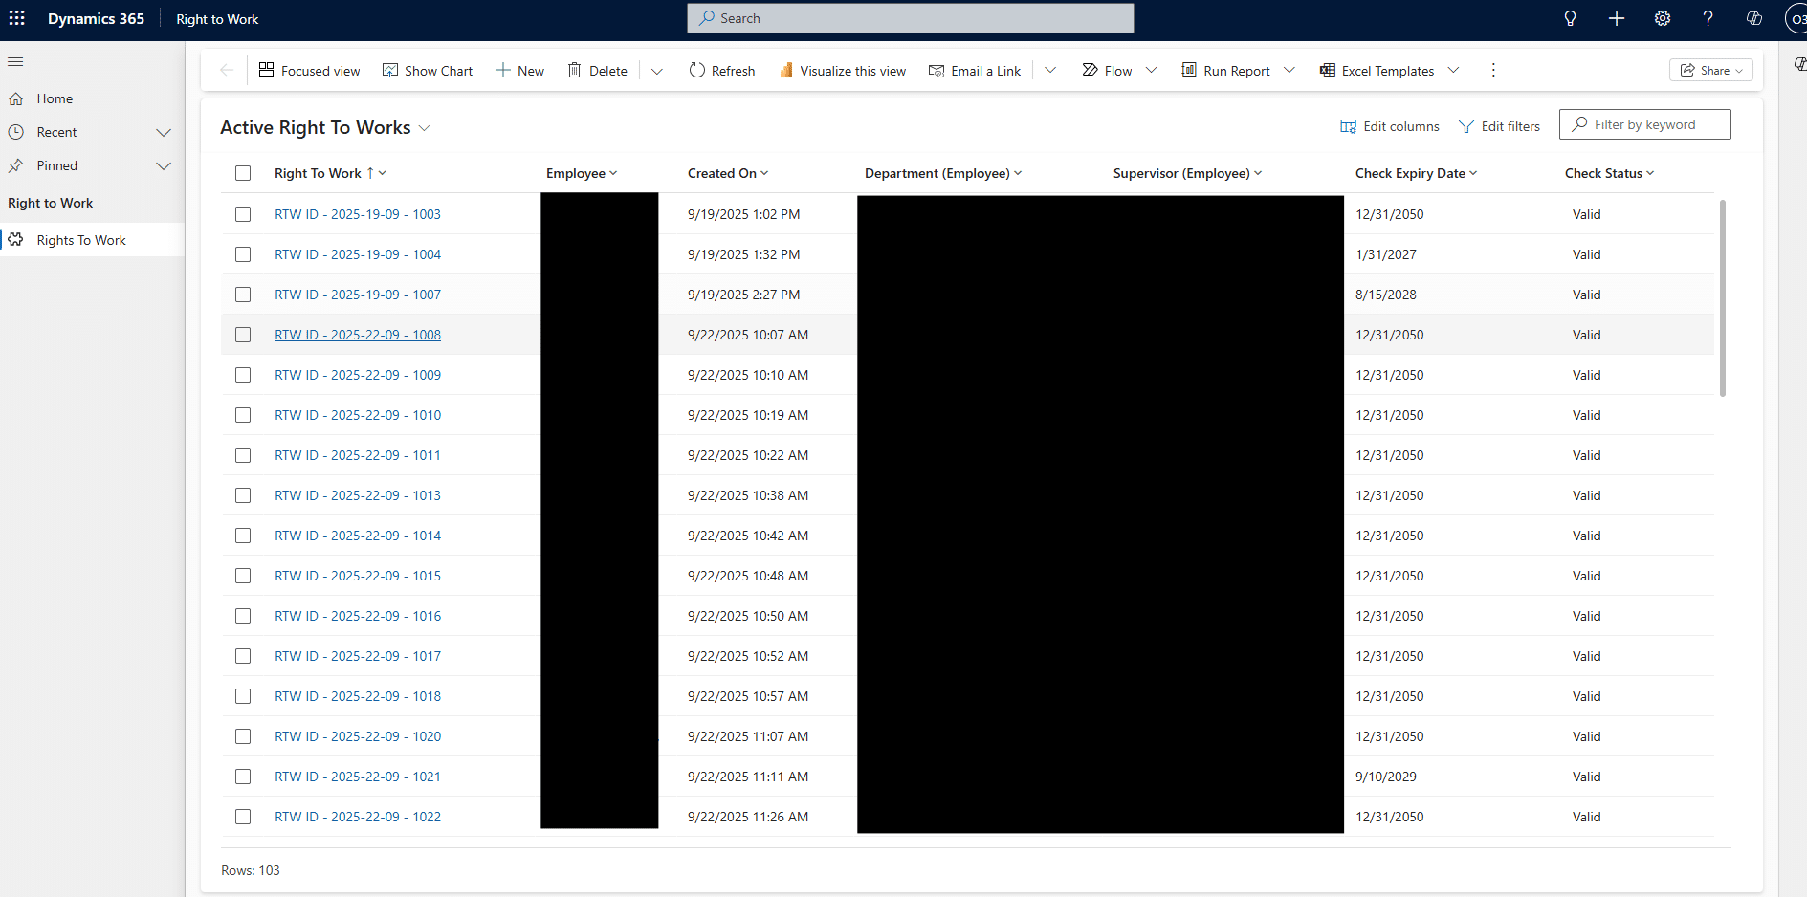Collapse the hamburger navigation menu
This screenshot has height=897, width=1807.
15,62
